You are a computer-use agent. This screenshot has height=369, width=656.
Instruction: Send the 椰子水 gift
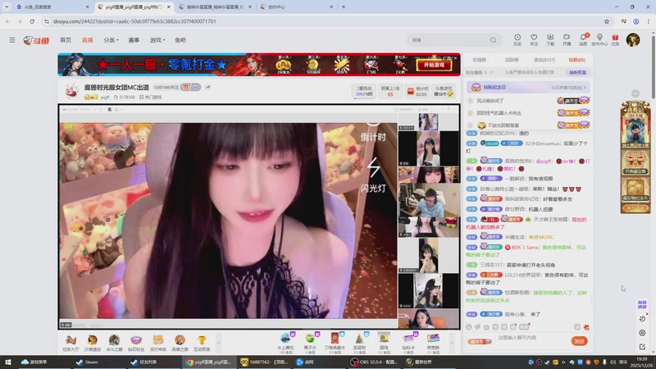(x=310, y=343)
